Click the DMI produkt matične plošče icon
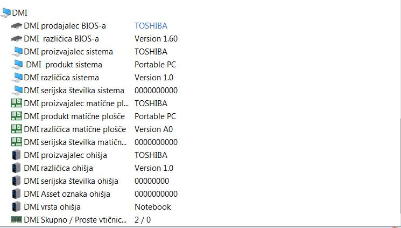The width and height of the screenshot is (401, 228). [17, 116]
